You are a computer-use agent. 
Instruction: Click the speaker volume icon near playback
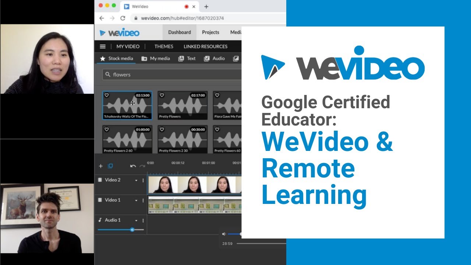[x=224, y=234]
